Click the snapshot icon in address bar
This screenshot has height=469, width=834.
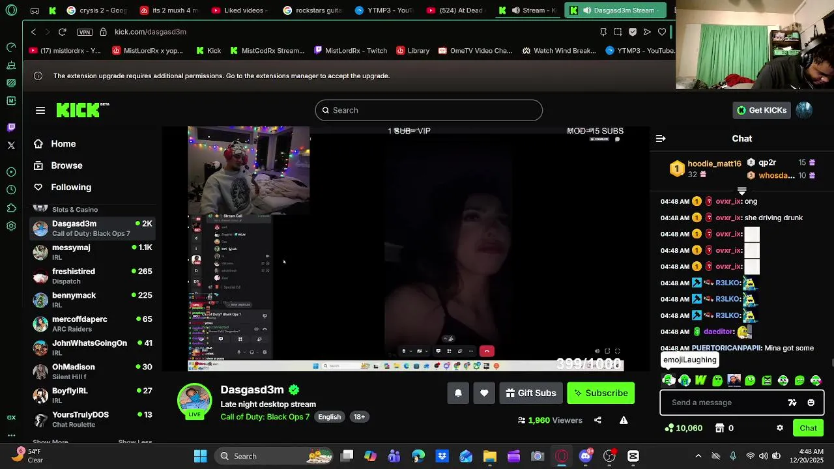[618, 32]
